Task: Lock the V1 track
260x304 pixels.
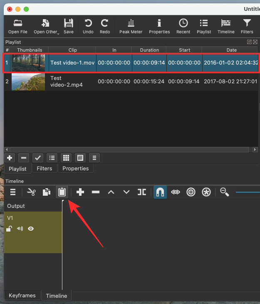Action: 10,229
